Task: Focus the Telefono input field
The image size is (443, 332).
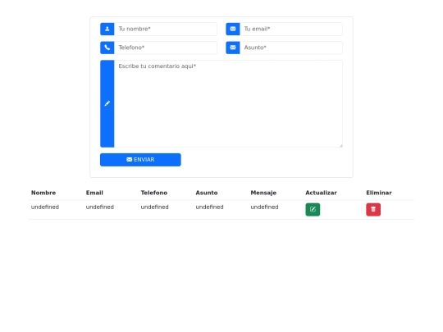Action: [x=166, y=48]
